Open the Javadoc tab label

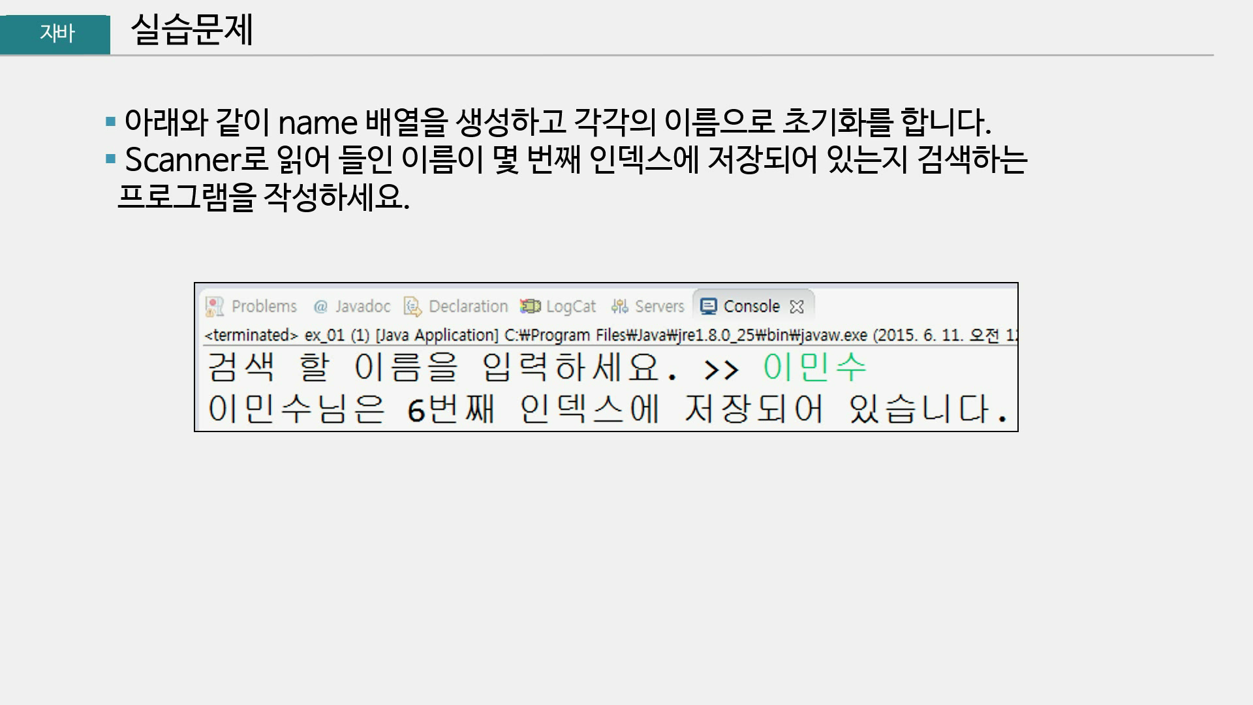point(363,306)
